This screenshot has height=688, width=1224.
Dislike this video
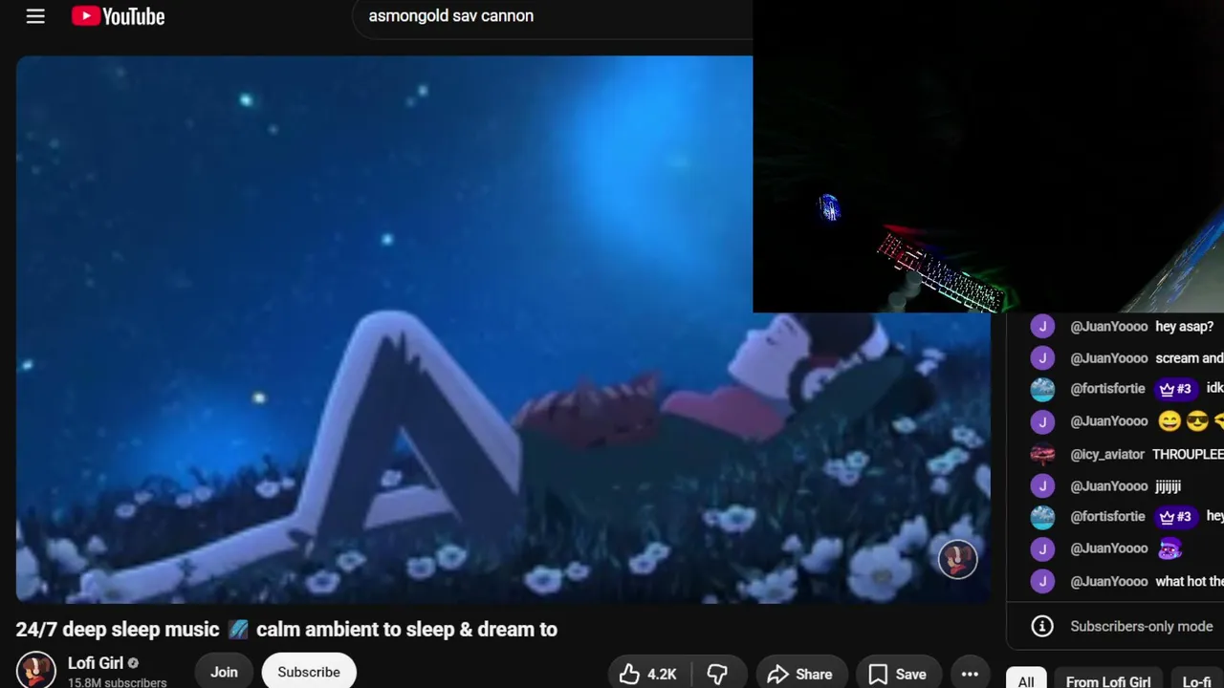[x=717, y=674]
